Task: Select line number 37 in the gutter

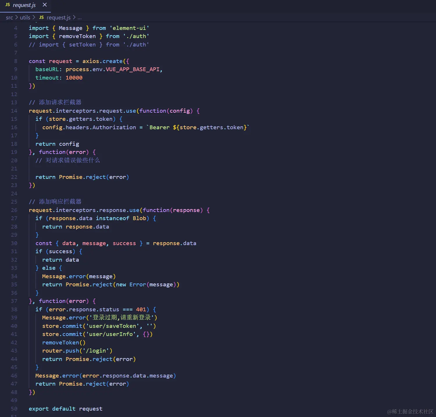Action: point(14,301)
